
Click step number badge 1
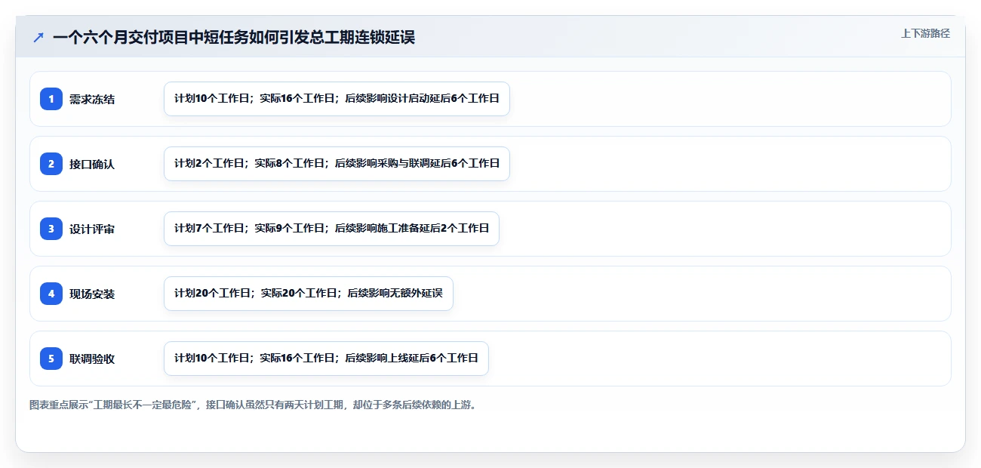pyautogui.click(x=51, y=99)
